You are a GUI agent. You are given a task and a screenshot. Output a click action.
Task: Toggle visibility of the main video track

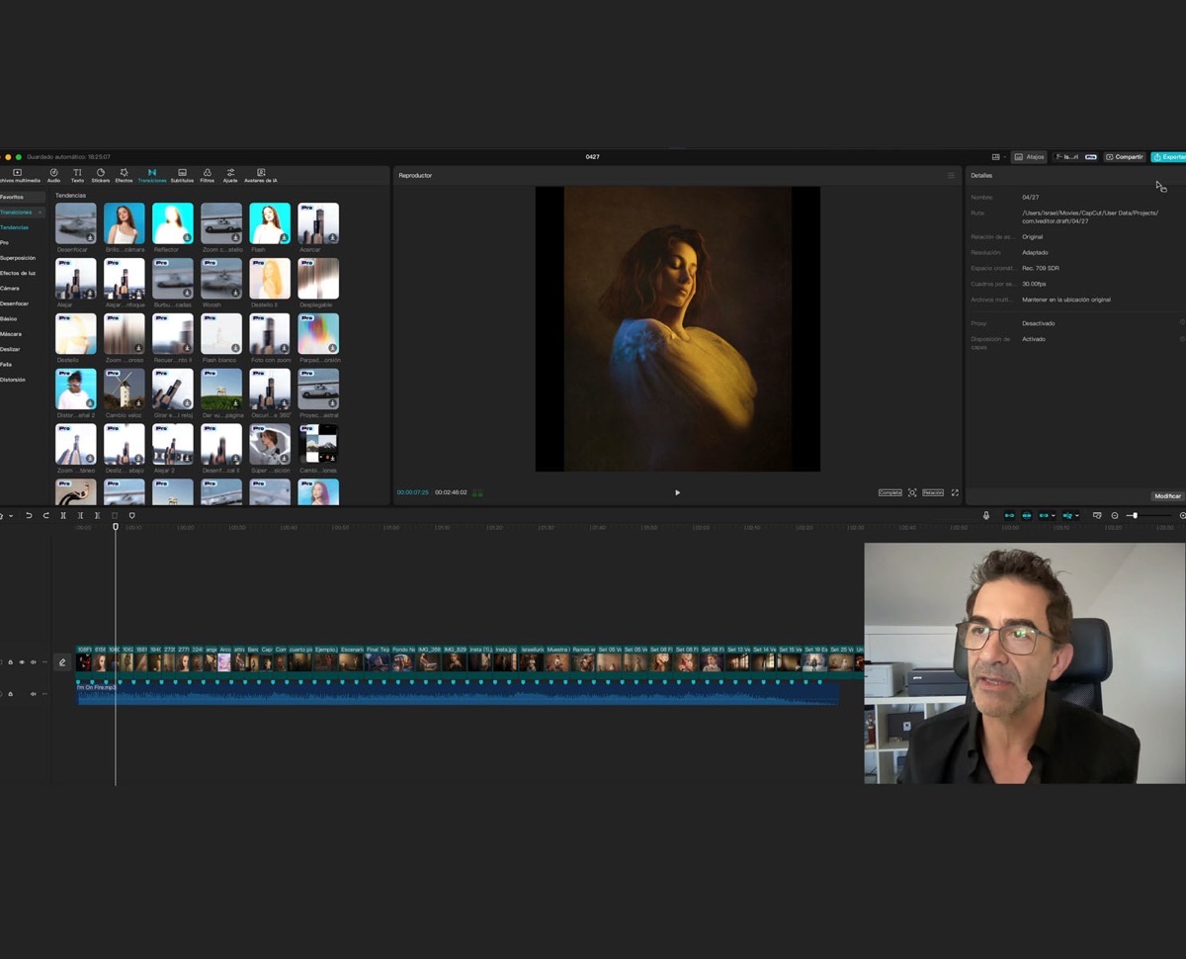coord(22,662)
